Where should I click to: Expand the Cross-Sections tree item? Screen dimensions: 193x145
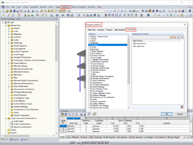point(9,63)
